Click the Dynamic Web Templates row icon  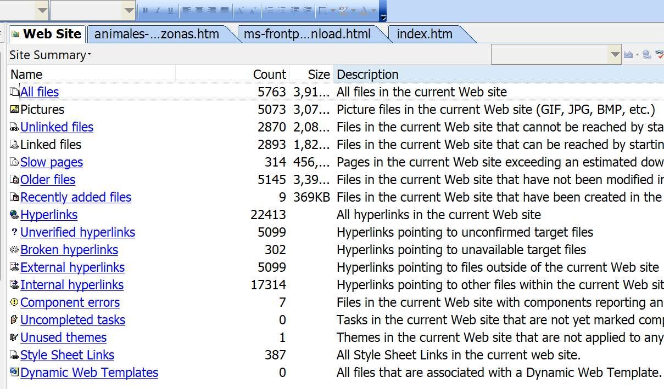tap(14, 373)
